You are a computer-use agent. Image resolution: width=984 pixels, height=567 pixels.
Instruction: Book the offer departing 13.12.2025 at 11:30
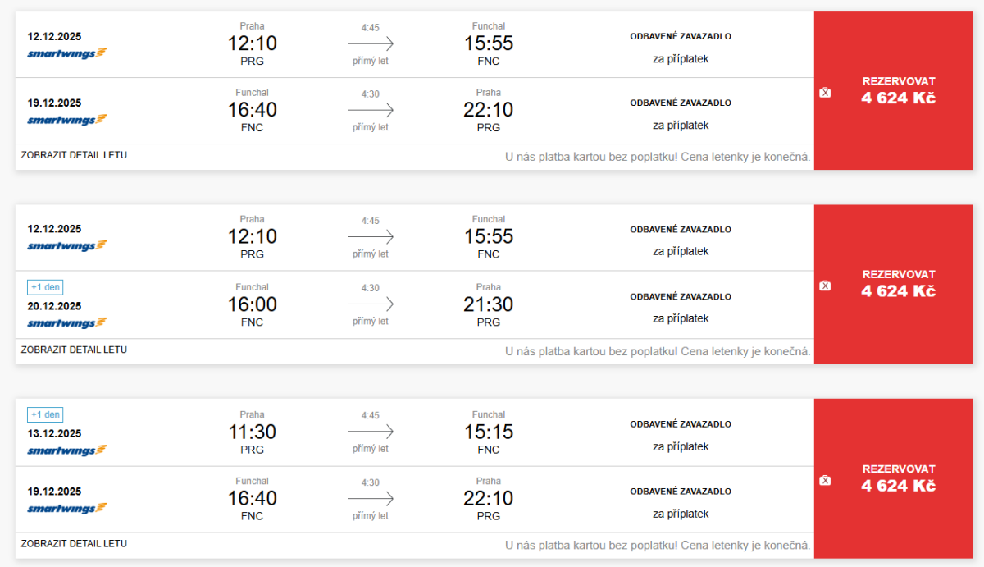pyautogui.click(x=898, y=478)
